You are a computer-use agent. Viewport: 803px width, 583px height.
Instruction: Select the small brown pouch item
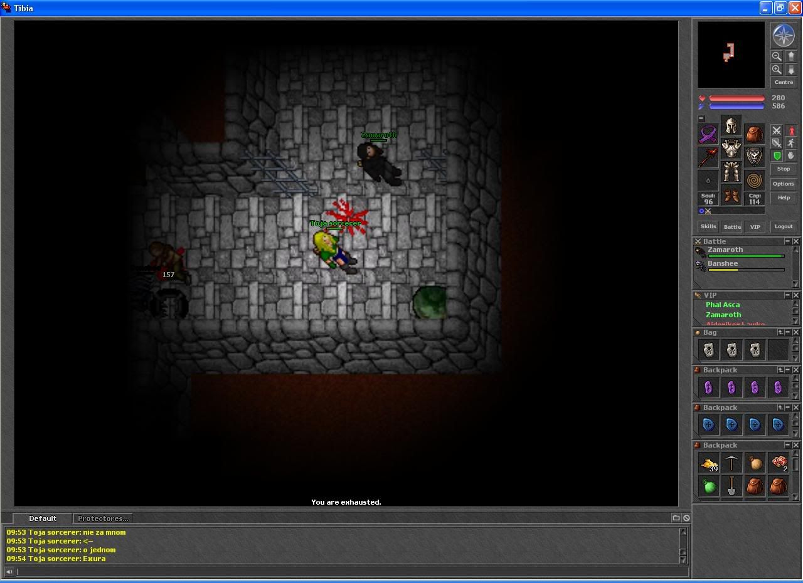(x=755, y=463)
